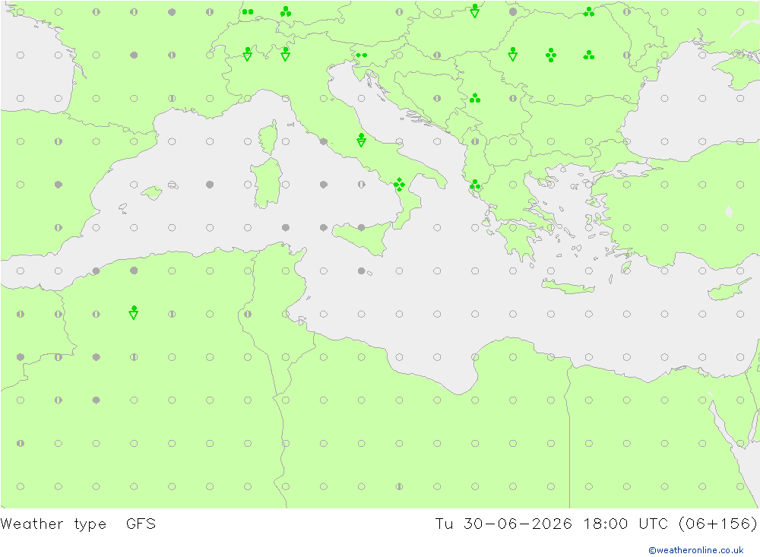The height and width of the screenshot is (557, 760).
Task: Click the island of Crete on the map
Action: pos(568,287)
